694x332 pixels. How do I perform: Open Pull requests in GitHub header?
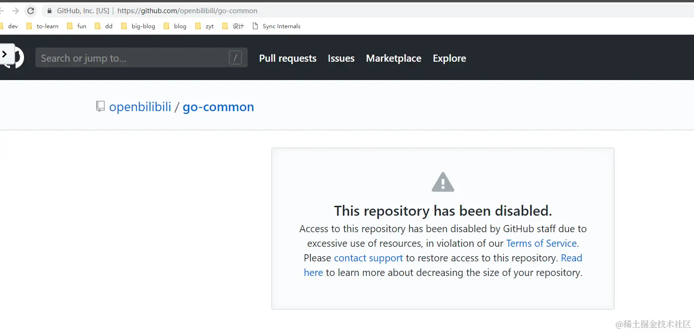point(288,58)
